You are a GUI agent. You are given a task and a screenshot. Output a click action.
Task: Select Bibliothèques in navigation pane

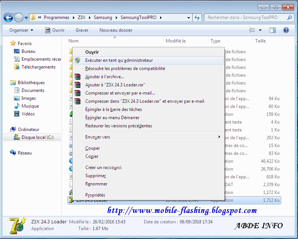click(27, 82)
